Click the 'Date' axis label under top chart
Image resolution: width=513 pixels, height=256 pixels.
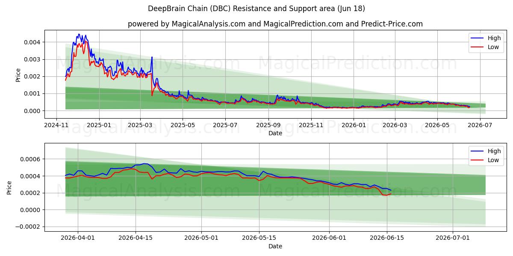tap(275, 133)
